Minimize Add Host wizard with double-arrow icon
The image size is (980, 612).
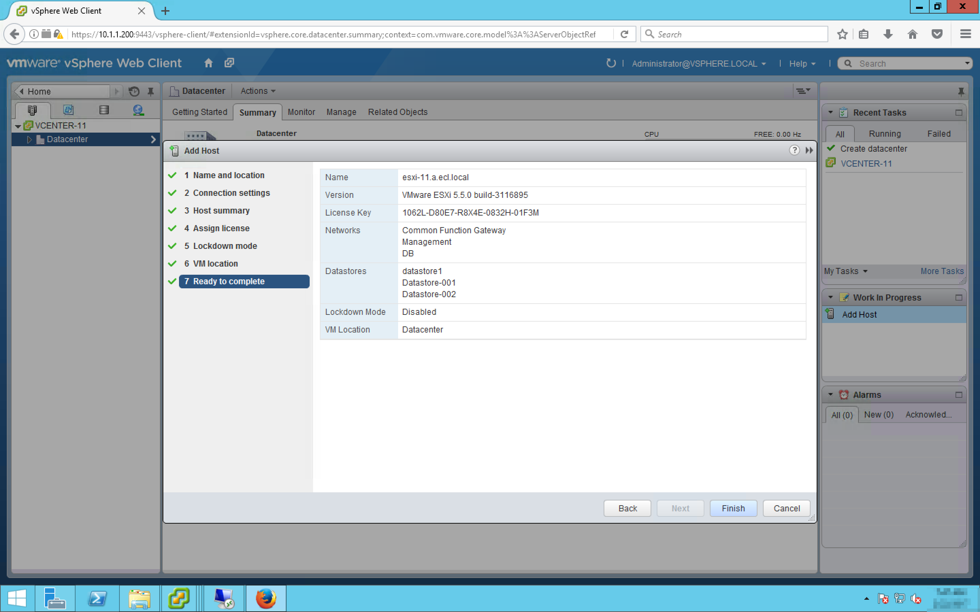[x=809, y=151]
